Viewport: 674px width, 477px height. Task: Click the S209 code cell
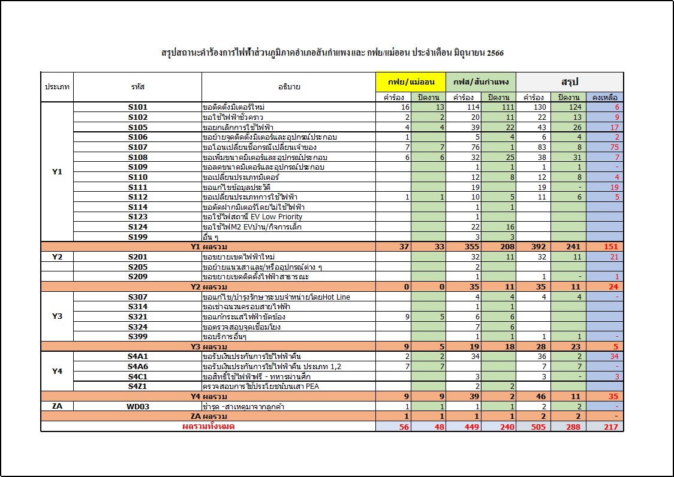137,277
